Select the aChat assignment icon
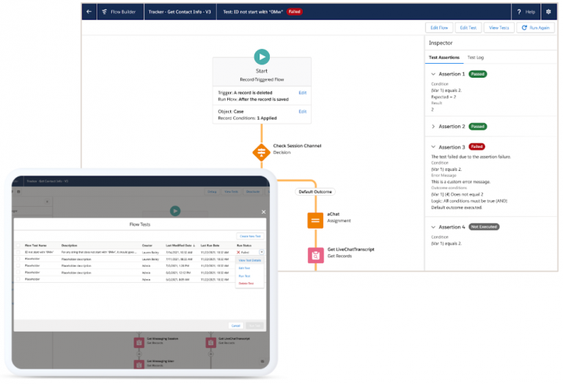The image size is (563, 384). (x=315, y=219)
